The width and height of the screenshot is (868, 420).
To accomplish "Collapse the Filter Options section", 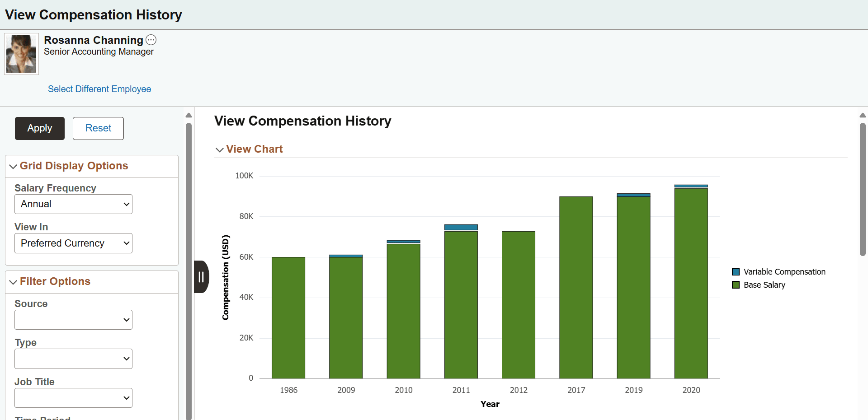I will (13, 281).
